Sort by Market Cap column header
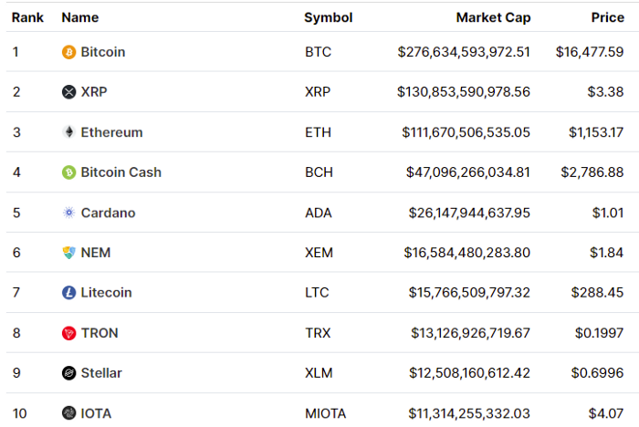The image size is (639, 427). click(x=493, y=17)
